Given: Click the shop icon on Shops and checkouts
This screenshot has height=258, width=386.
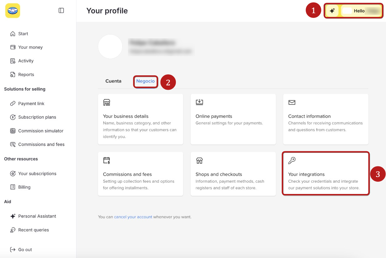Looking at the screenshot, I should coord(199,161).
